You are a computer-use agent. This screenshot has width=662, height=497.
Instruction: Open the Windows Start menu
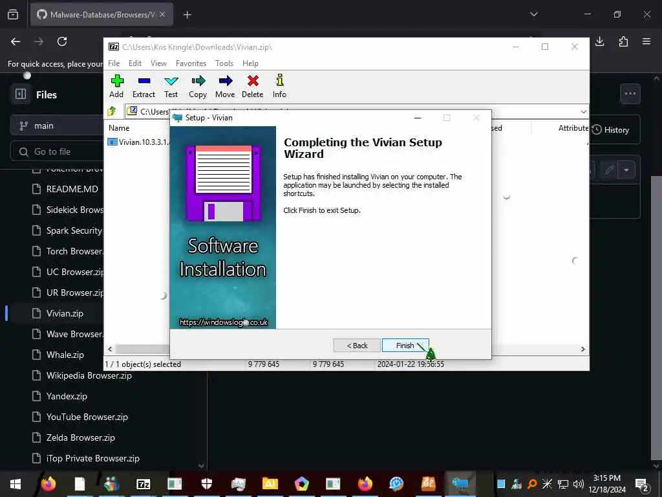(16, 483)
